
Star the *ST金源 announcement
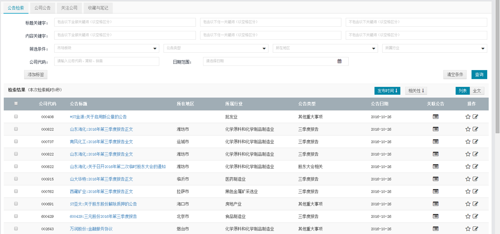coord(468,116)
